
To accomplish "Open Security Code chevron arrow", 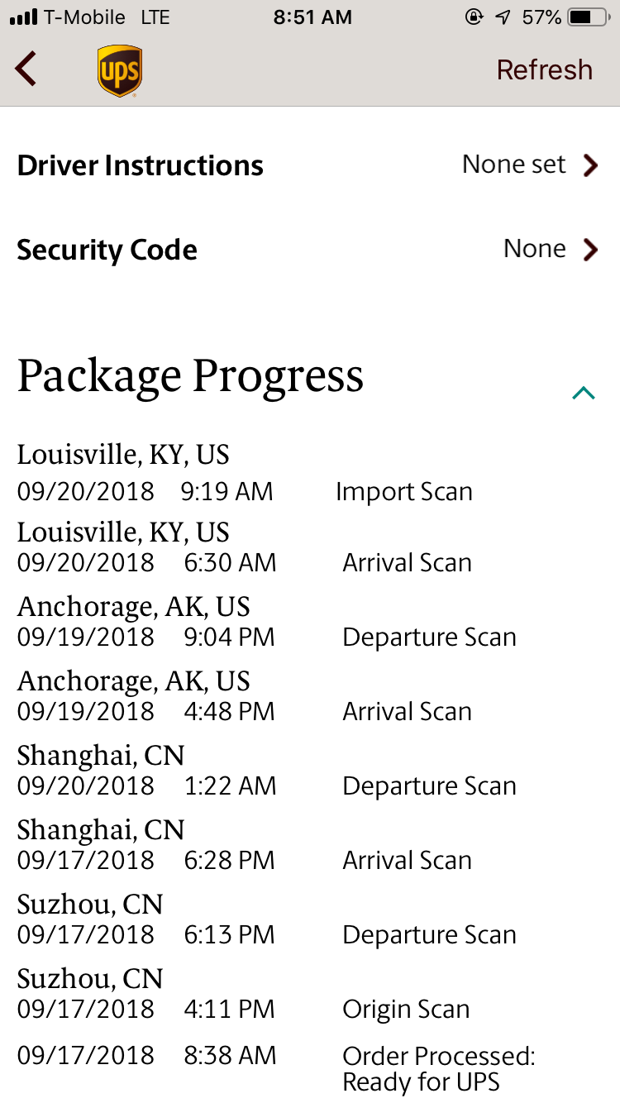I will [x=589, y=249].
